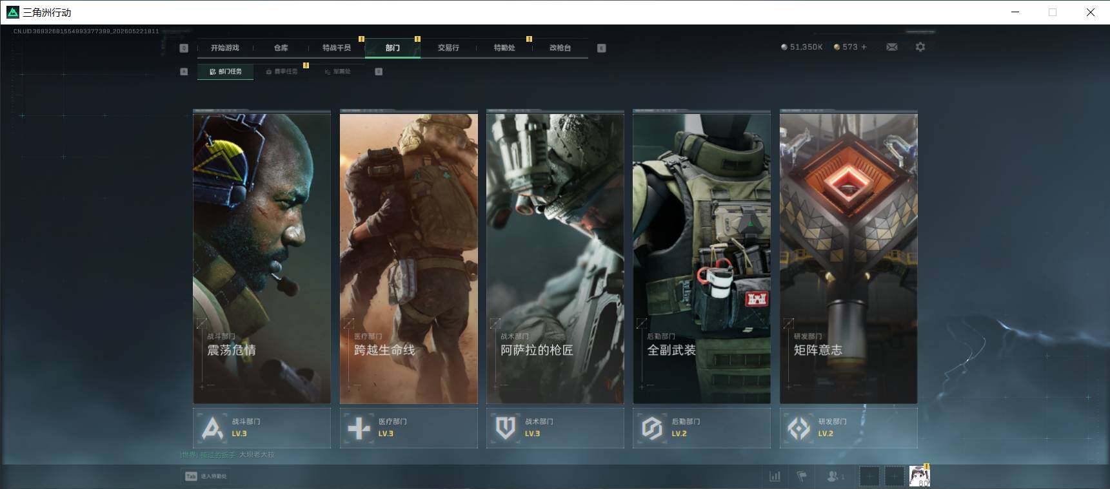Image resolution: width=1110 pixels, height=489 pixels.
Task: Click the E key hint right of tabs
Action: point(602,48)
